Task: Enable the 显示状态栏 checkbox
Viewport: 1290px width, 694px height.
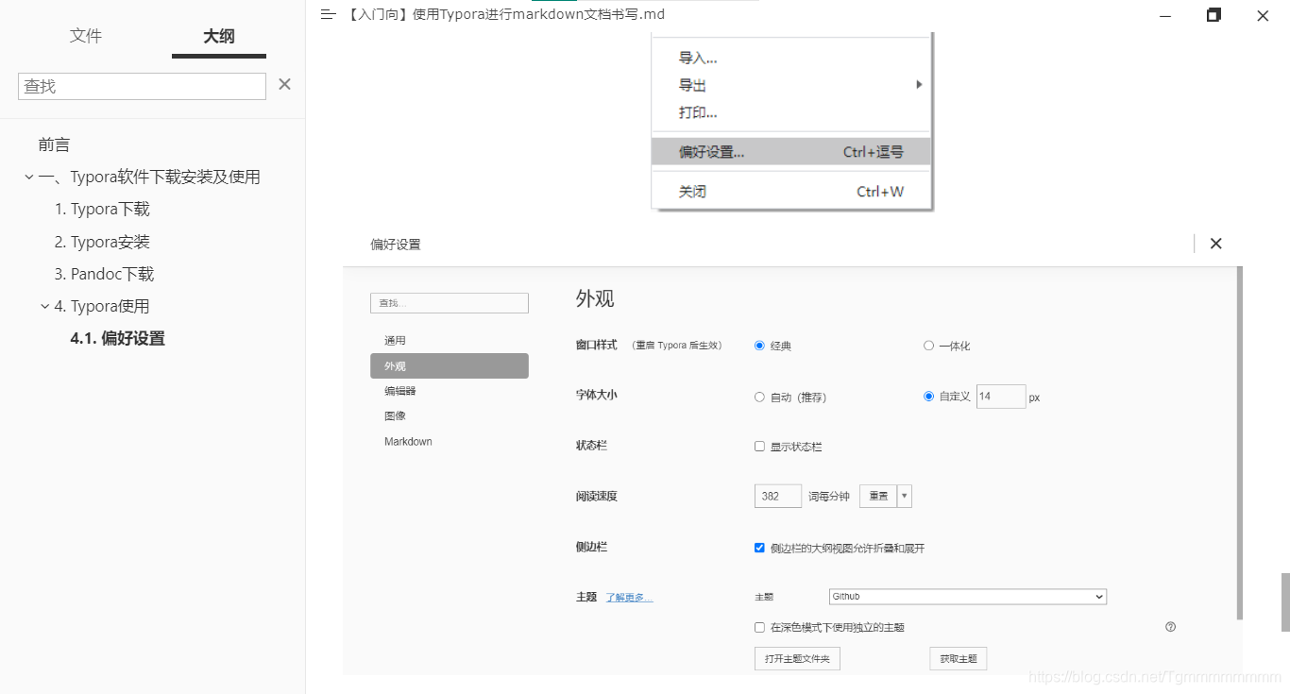Action: click(x=759, y=446)
